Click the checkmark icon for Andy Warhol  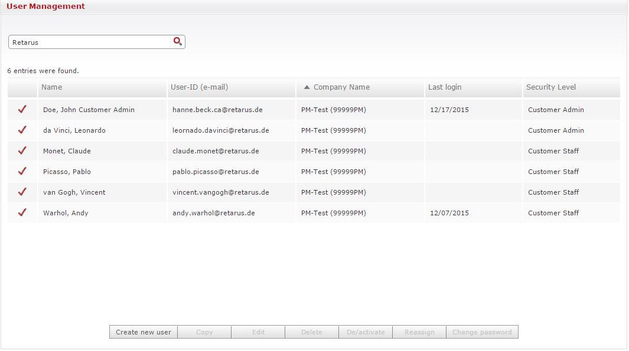(22, 212)
